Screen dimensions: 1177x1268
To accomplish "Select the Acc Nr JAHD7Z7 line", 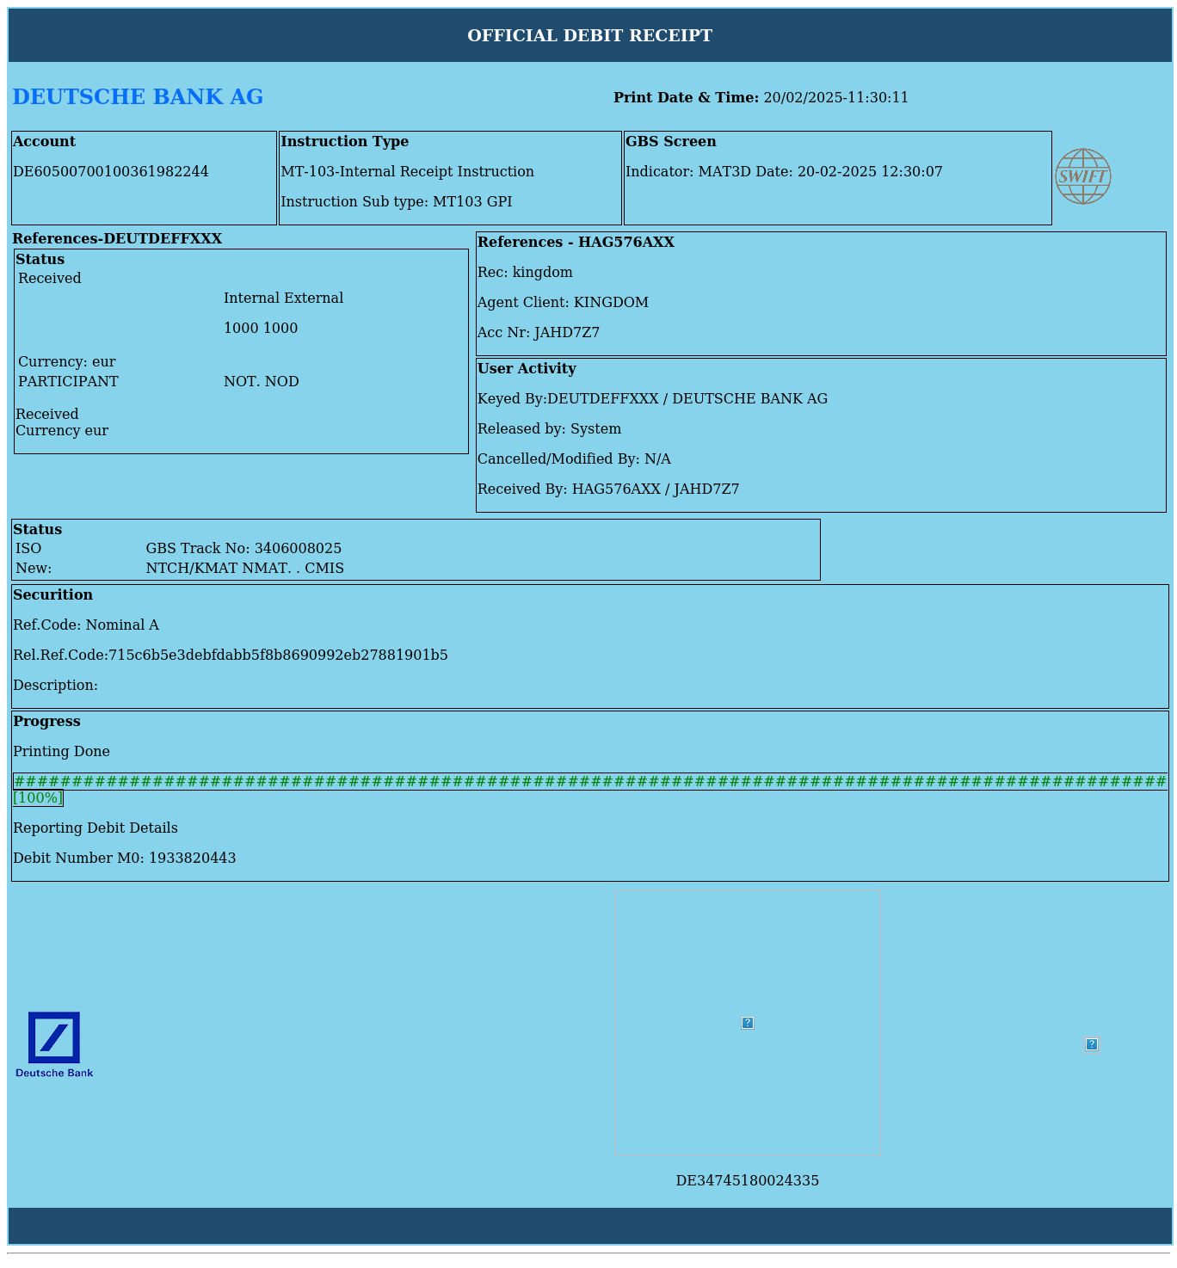I will (538, 333).
